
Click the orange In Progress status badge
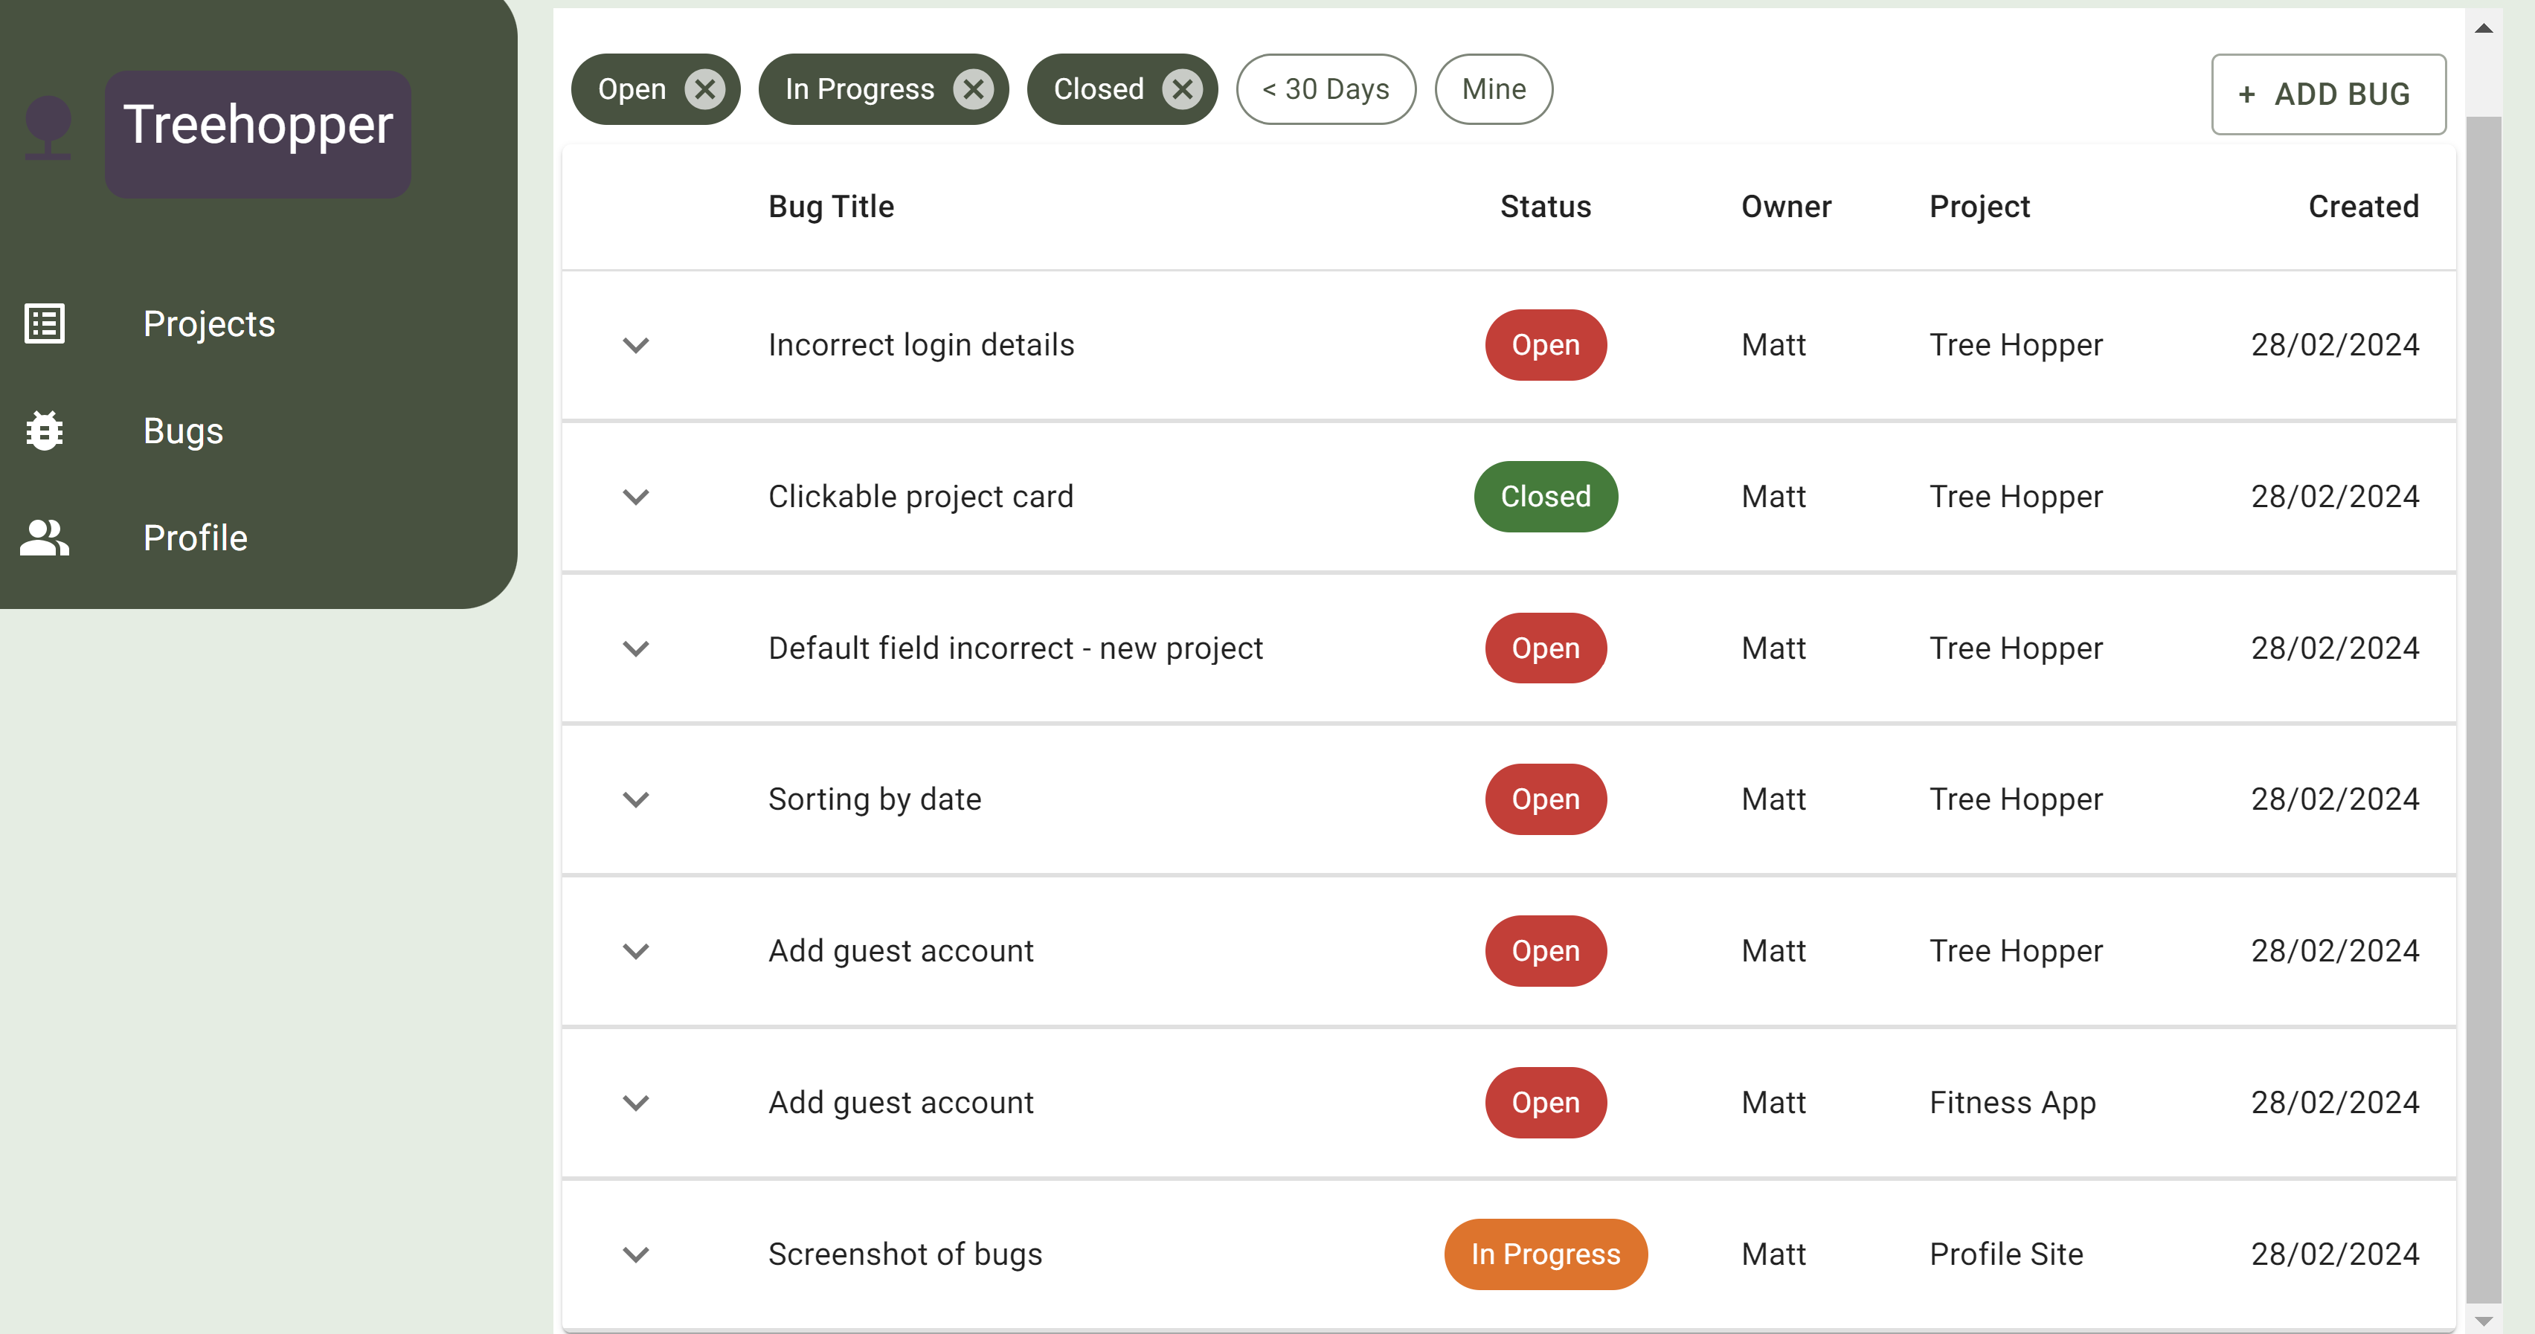click(1545, 1254)
